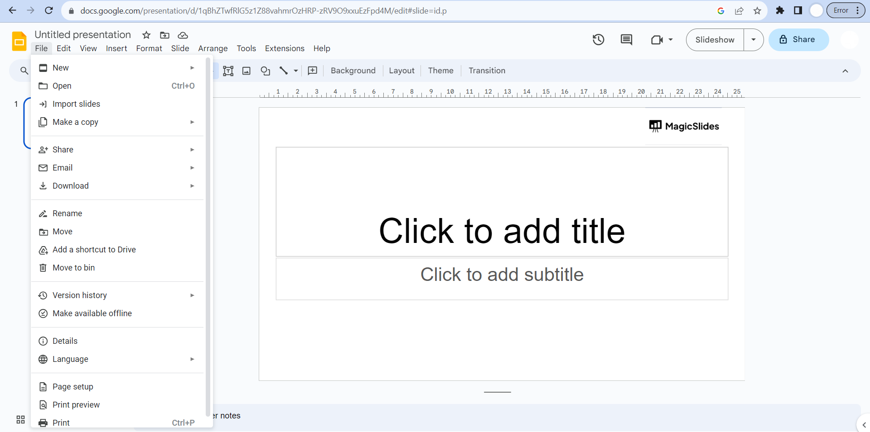Open Page setup from File menu
Screen dimensions: 870x432
click(x=117, y=387)
